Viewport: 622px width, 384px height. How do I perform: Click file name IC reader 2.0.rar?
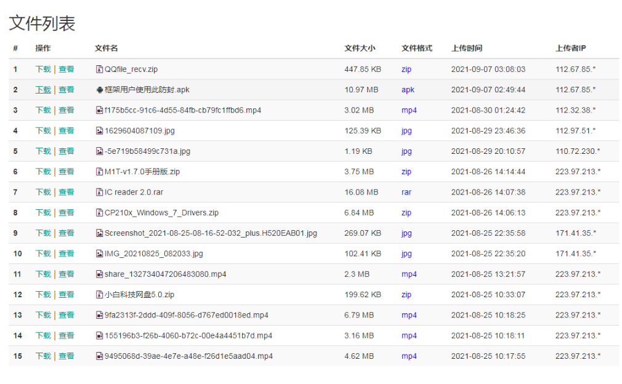pos(134,192)
